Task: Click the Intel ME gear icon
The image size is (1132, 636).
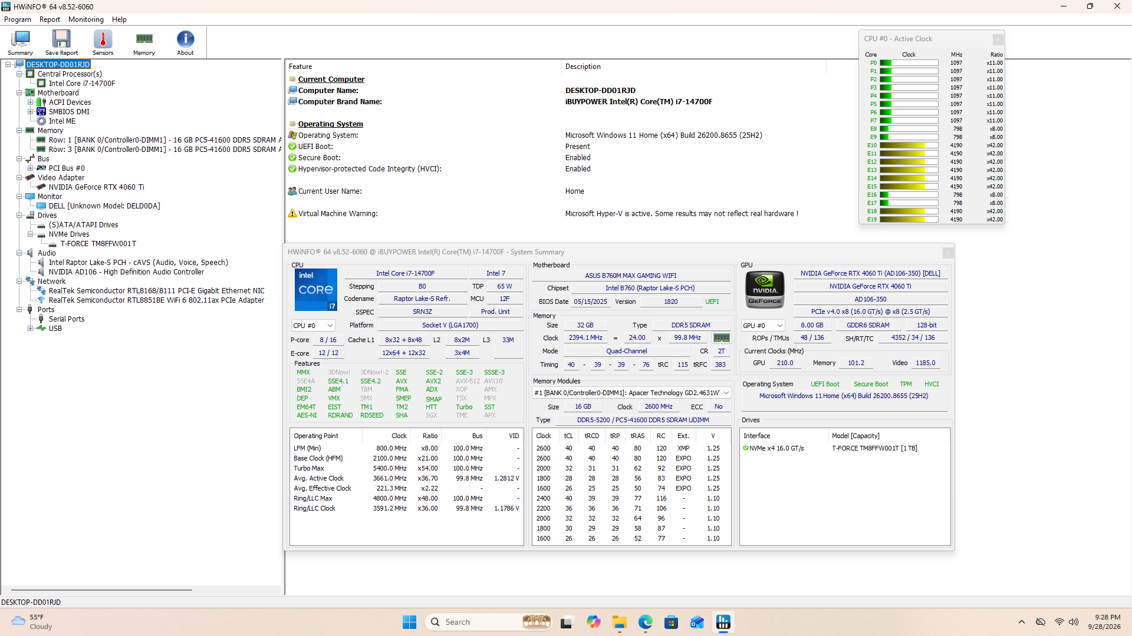Action: (41, 121)
